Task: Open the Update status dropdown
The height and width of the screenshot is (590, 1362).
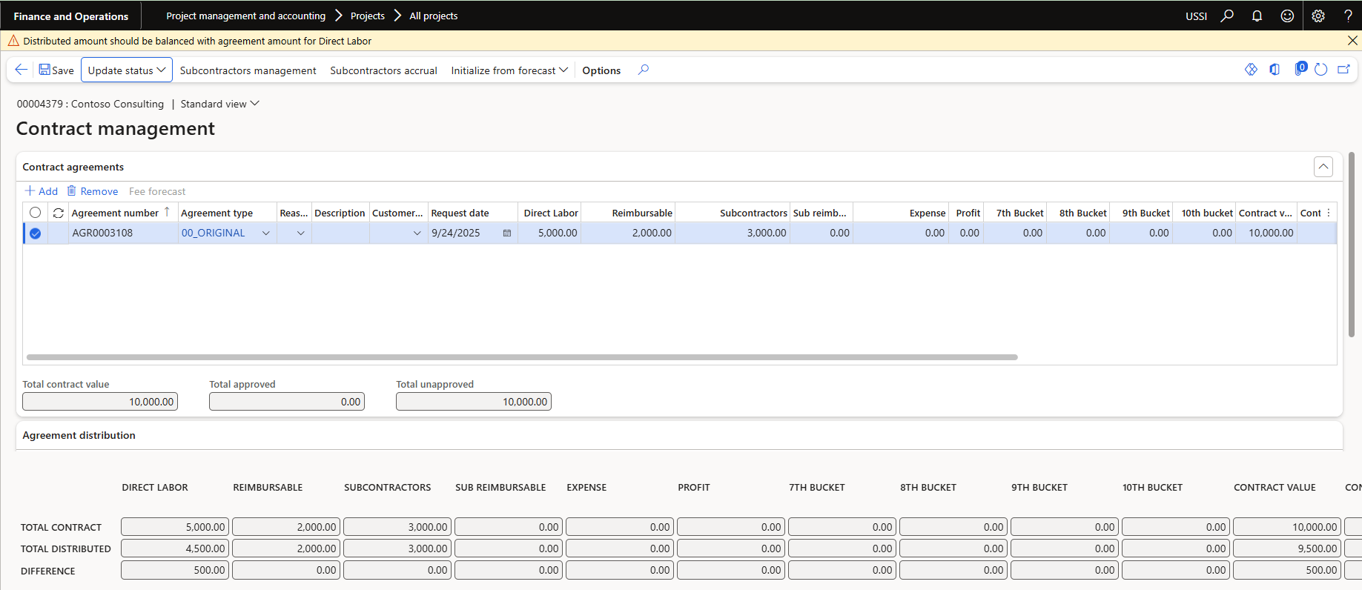Action: [x=126, y=70]
